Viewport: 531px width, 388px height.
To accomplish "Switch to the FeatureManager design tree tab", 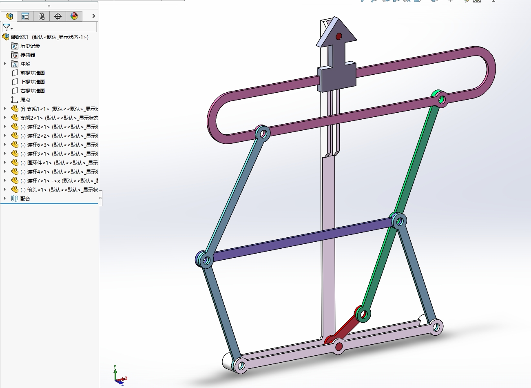I will pyautogui.click(x=9, y=16).
